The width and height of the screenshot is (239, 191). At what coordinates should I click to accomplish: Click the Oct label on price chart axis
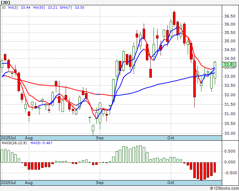tap(171, 138)
